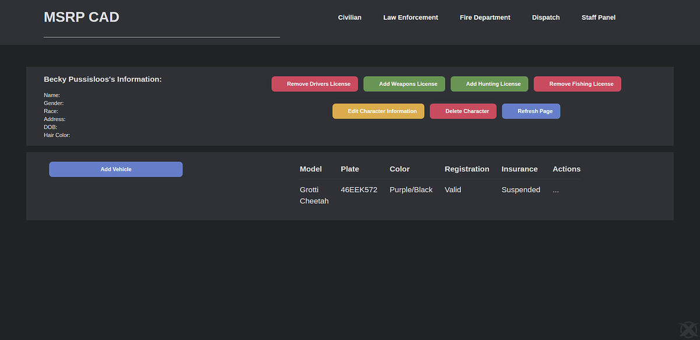The height and width of the screenshot is (340, 700).
Task: Select the Purple/Black color cell
Action: point(411,190)
